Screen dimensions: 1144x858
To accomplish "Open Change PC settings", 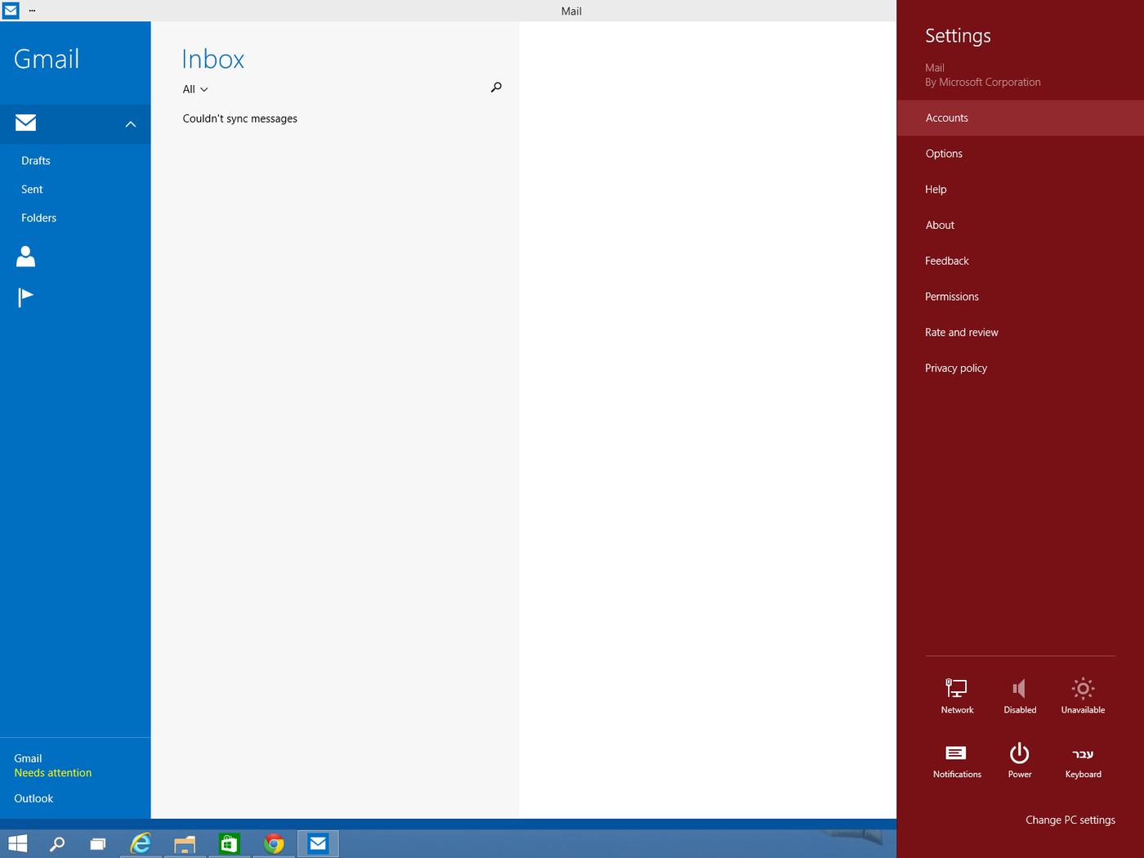I will (1070, 820).
